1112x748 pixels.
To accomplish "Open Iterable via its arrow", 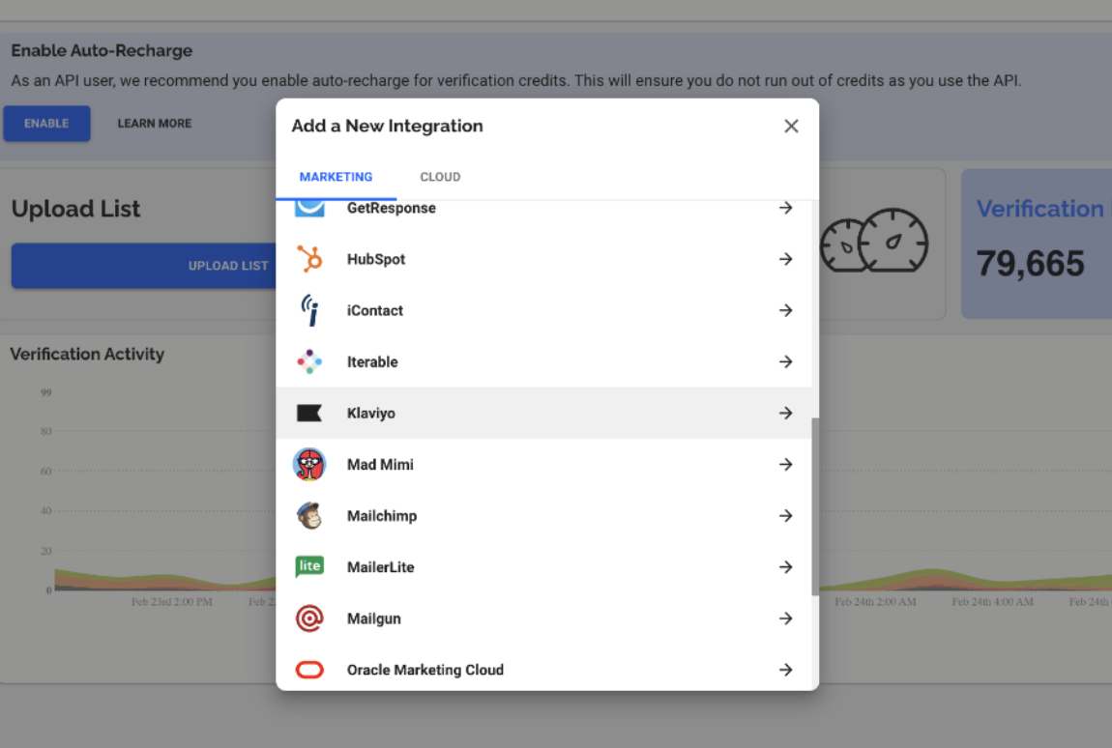I will [786, 361].
